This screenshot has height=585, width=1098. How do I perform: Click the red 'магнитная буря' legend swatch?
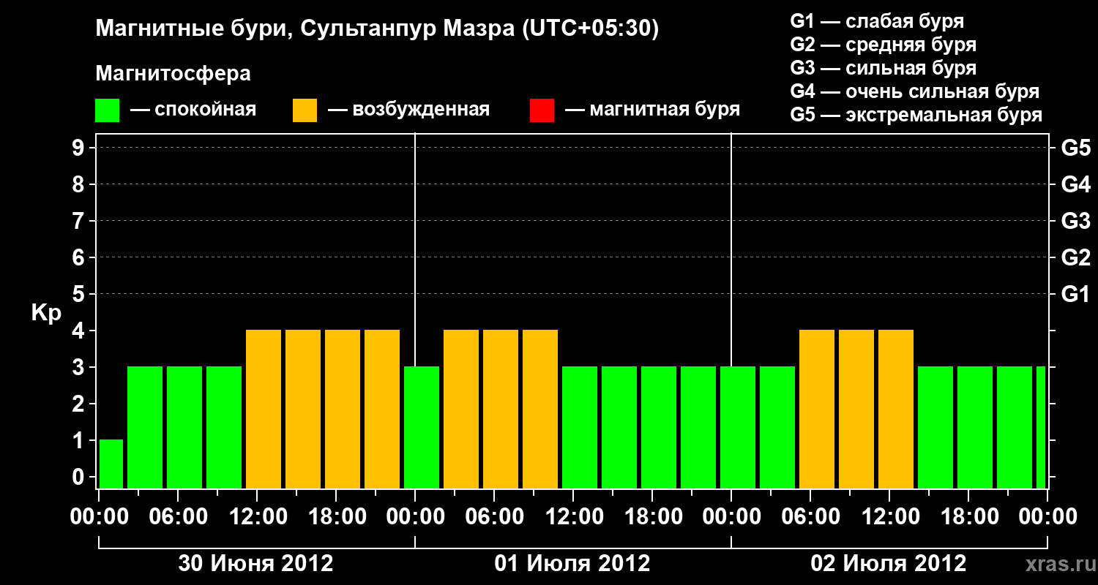(542, 110)
